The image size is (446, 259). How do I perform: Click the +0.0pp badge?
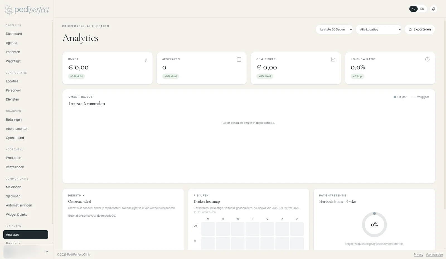pyautogui.click(x=357, y=76)
